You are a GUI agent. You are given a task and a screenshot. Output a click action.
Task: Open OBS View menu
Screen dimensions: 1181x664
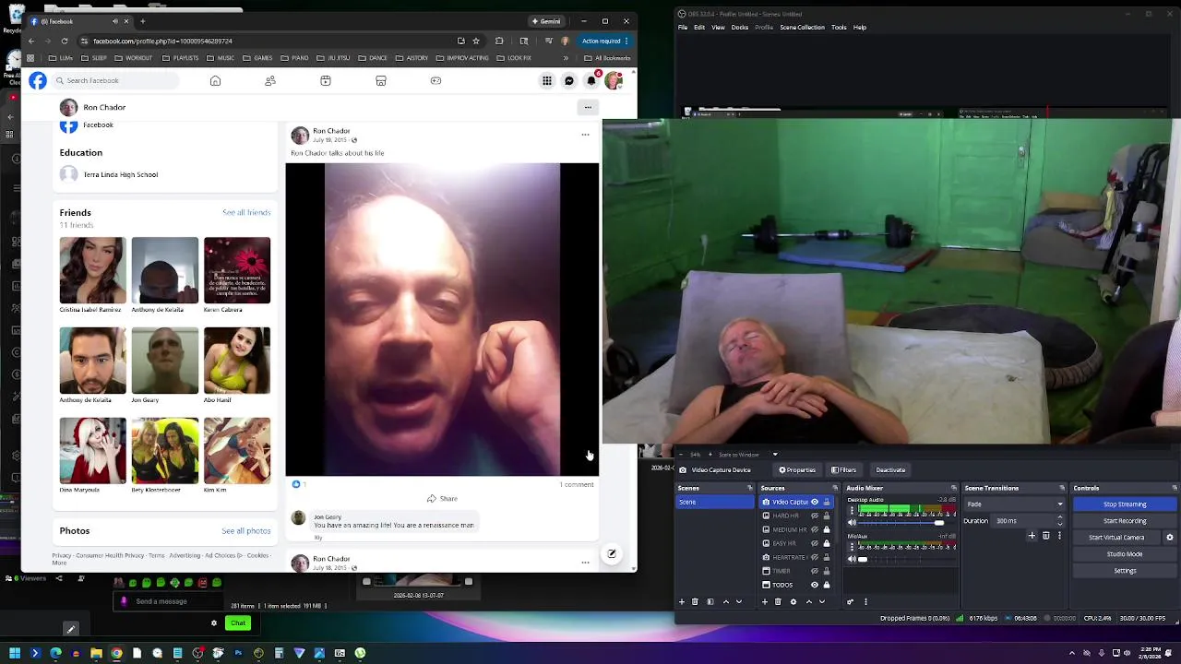point(718,27)
